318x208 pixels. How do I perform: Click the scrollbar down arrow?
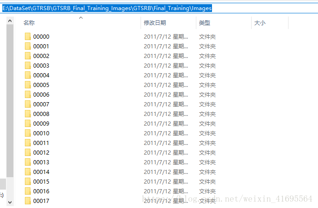coord(10,202)
